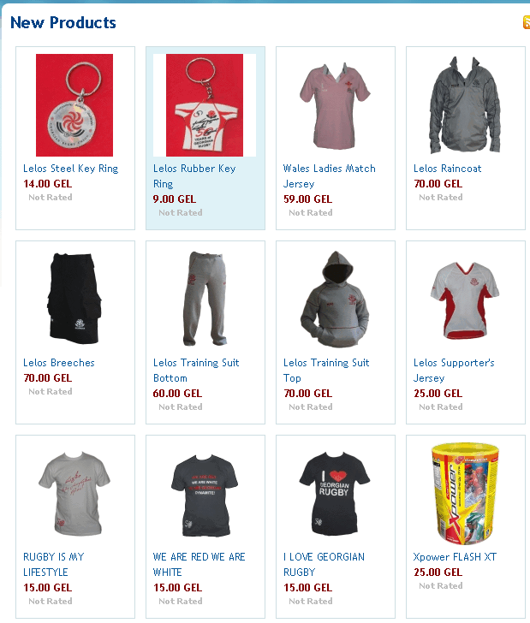Open the Lelos Breeches title link
The width and height of the screenshot is (530, 623).
pos(59,363)
